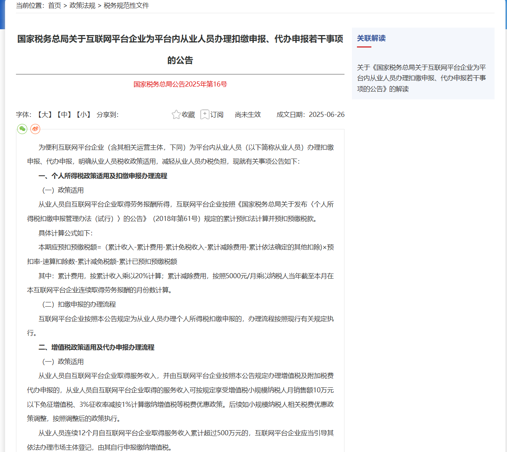Click the 成文日期 2025-06-26 text
Image resolution: width=507 pixels, height=452 pixels.
click(x=310, y=115)
